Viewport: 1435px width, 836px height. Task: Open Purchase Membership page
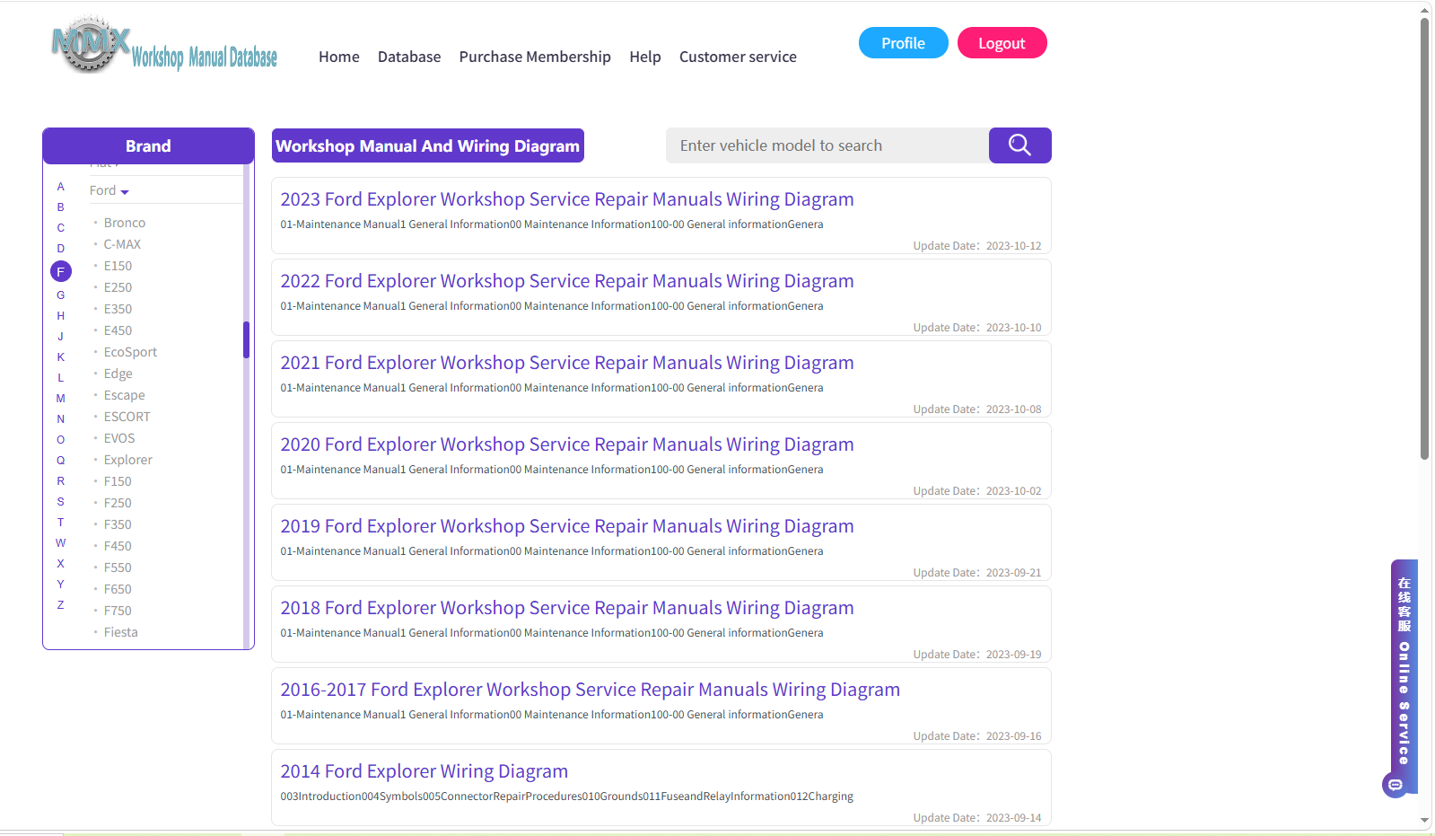[x=535, y=57]
